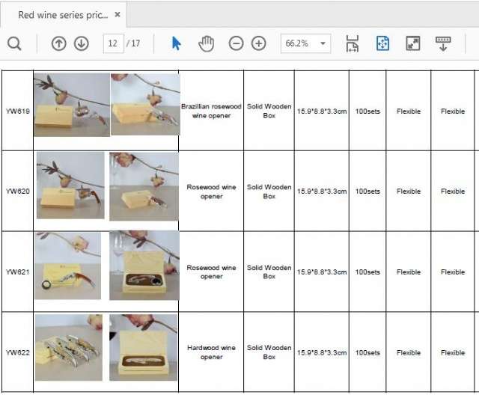
Task: Click second 'Flexible' in YW621 row
Action: [x=453, y=272]
